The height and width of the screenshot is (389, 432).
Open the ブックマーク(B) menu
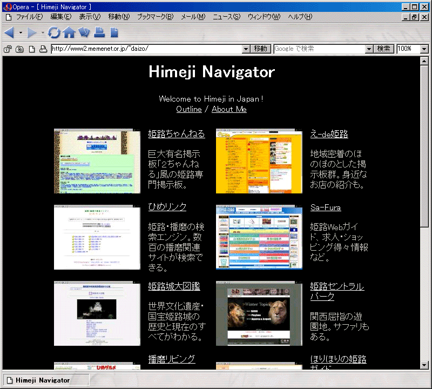156,17
